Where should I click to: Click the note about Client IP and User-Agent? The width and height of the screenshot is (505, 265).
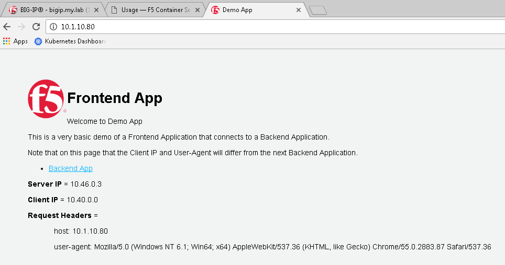pos(193,153)
